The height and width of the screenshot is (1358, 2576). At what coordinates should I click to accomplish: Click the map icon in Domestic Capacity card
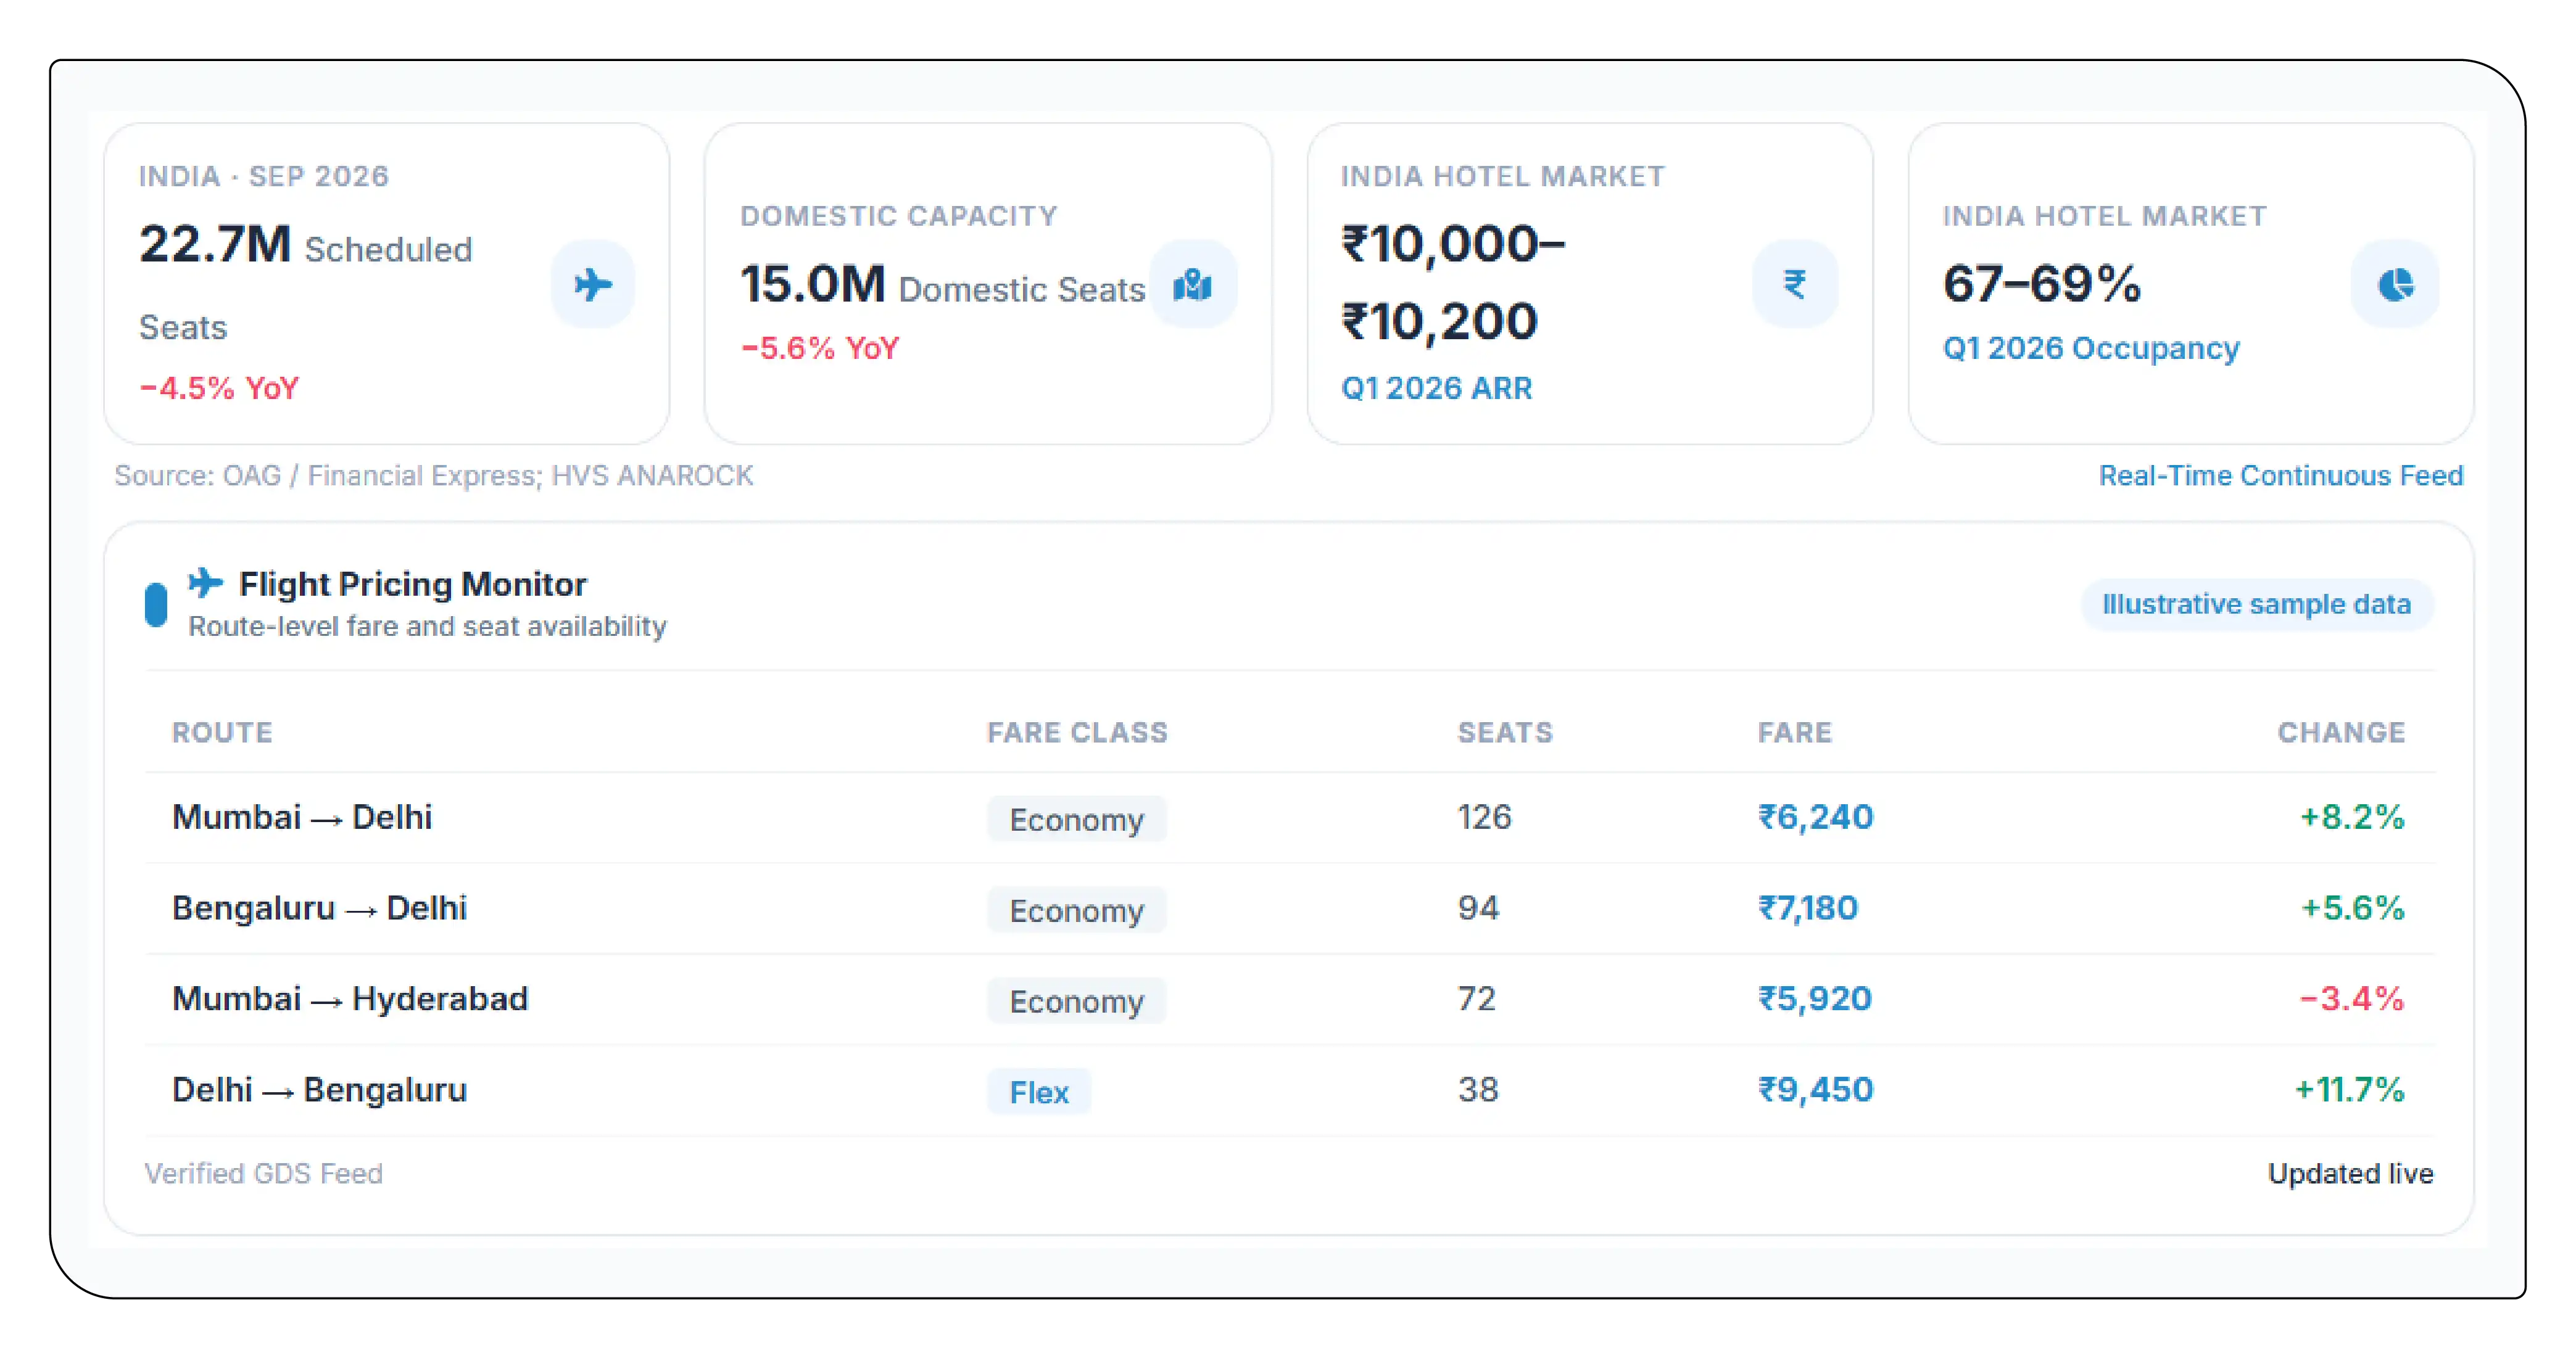point(1193,285)
